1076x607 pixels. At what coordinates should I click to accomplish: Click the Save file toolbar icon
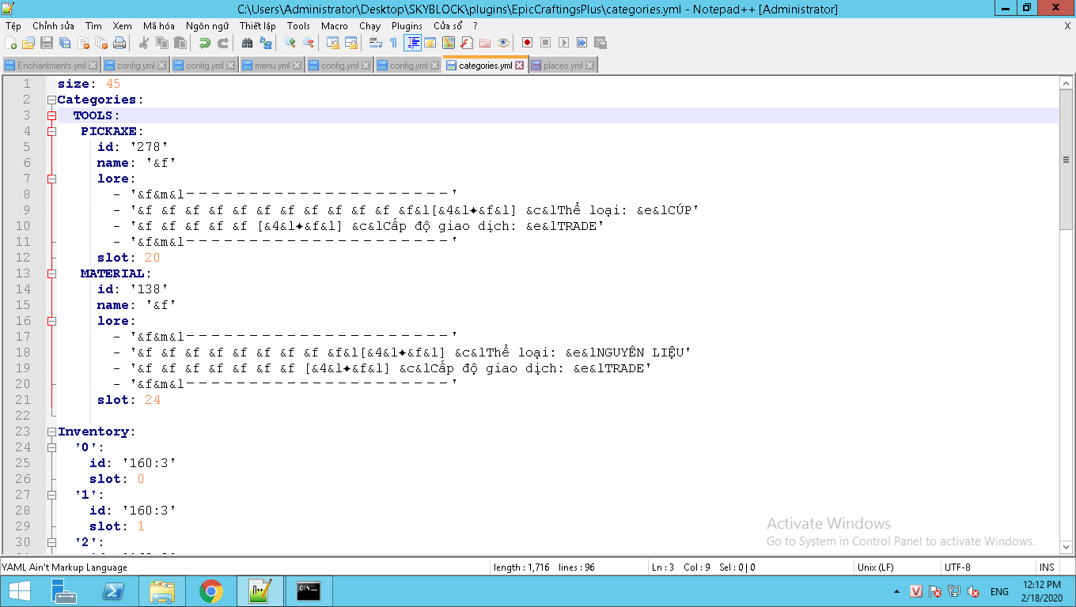coord(47,43)
